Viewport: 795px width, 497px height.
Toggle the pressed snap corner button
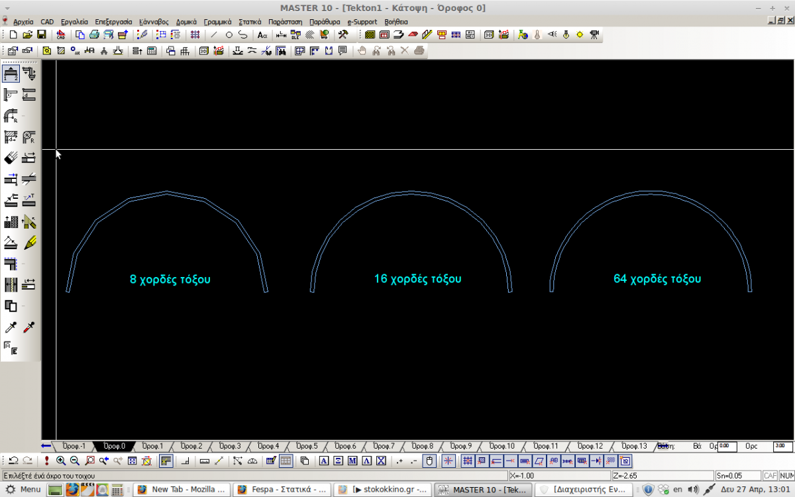pos(166,461)
